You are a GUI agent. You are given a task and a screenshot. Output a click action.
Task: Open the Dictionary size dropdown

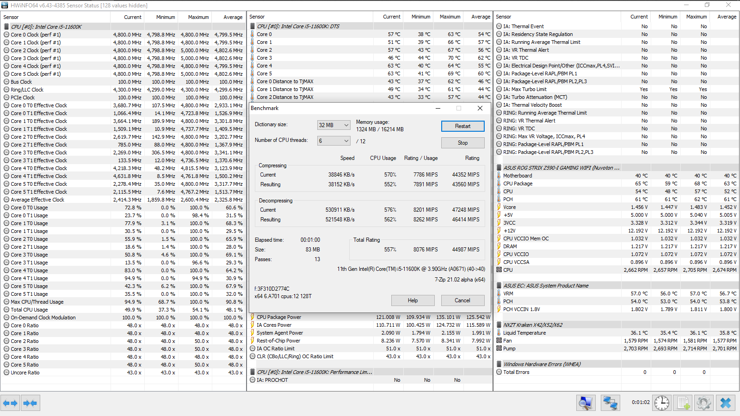(x=333, y=125)
